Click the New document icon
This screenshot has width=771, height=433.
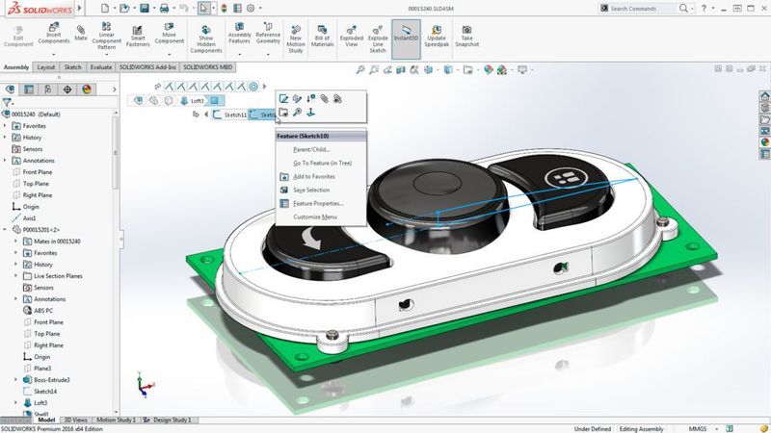coord(105,8)
